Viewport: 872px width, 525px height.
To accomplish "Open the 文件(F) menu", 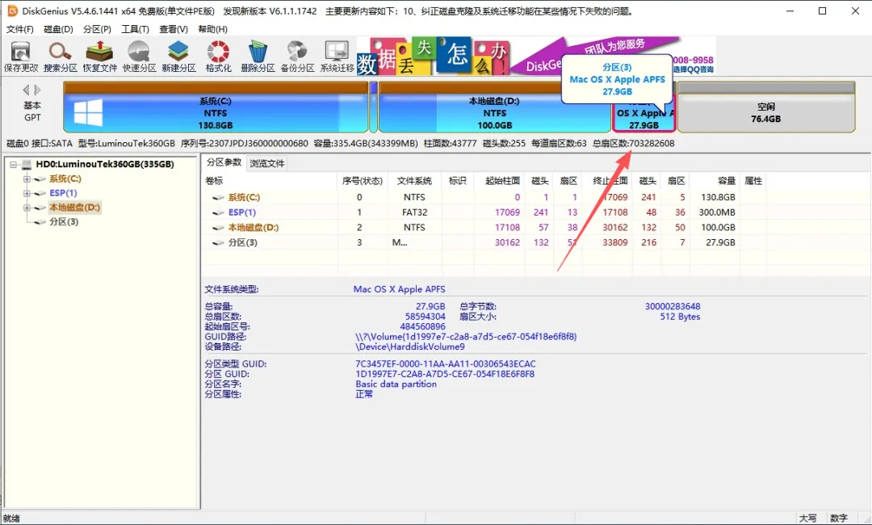I will (x=19, y=29).
